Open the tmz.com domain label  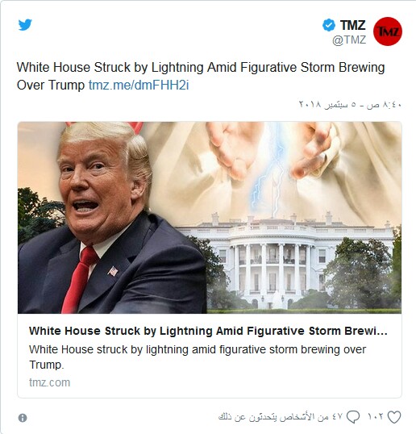click(x=49, y=382)
